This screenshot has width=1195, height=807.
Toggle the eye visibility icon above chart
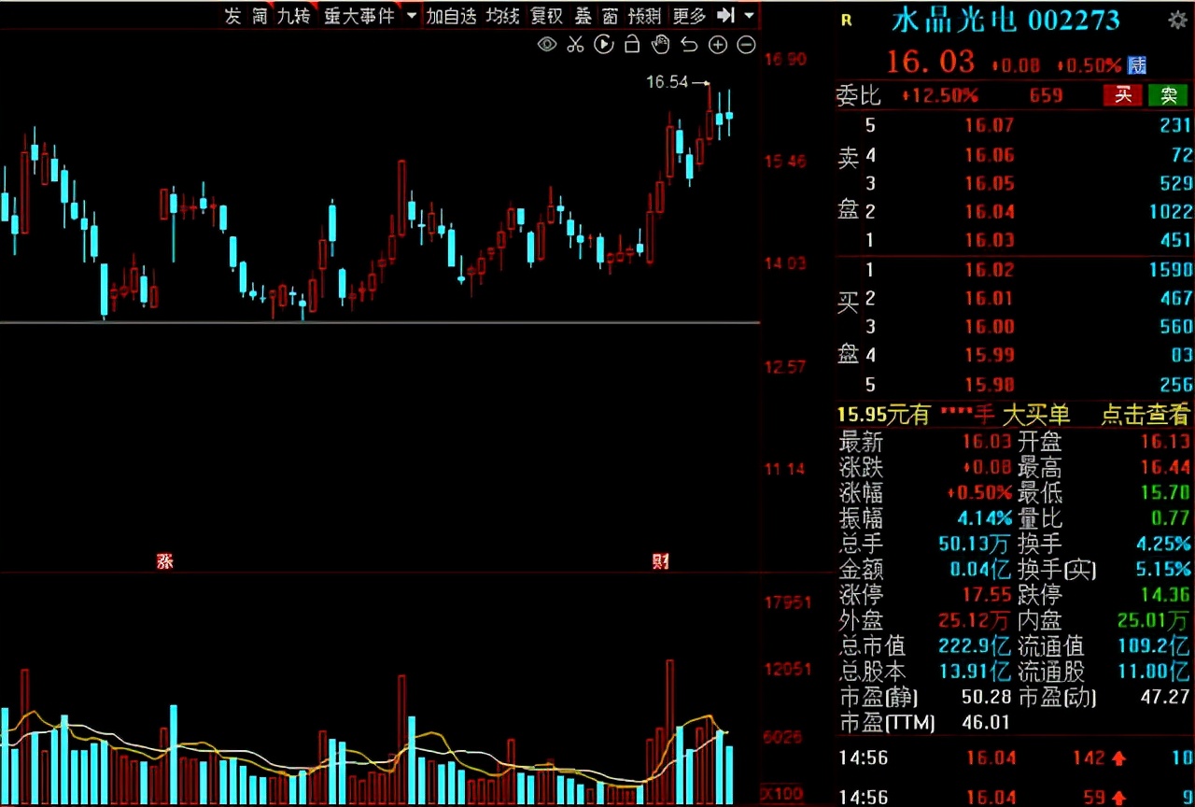coord(547,44)
